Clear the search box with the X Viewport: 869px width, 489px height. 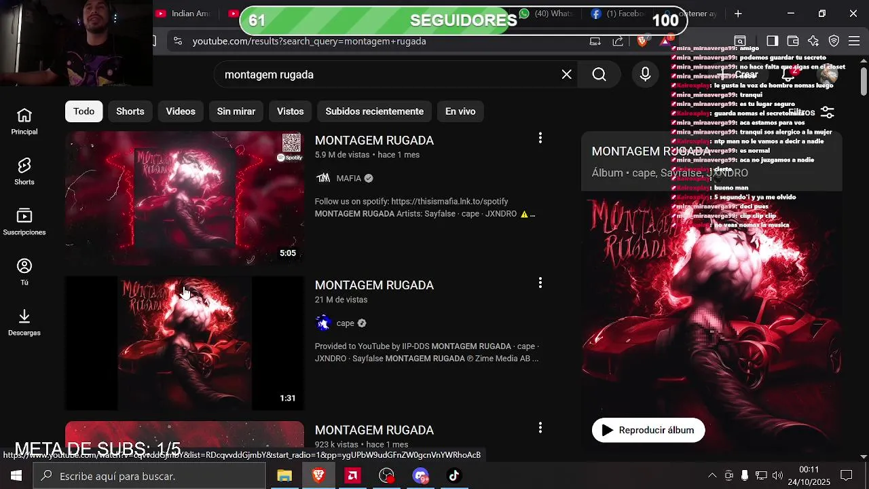(x=566, y=75)
